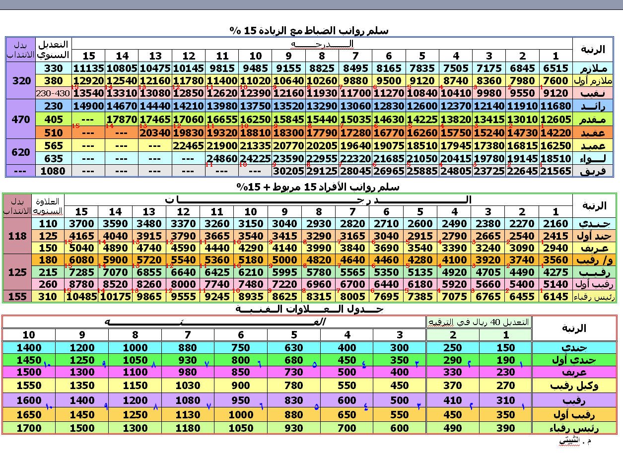Viewport: 623px width, 466px height.
Task: Click the highest salary 30205
Action: 288,171
